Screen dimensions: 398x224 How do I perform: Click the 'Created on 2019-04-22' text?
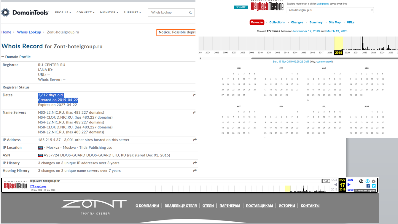58,100
